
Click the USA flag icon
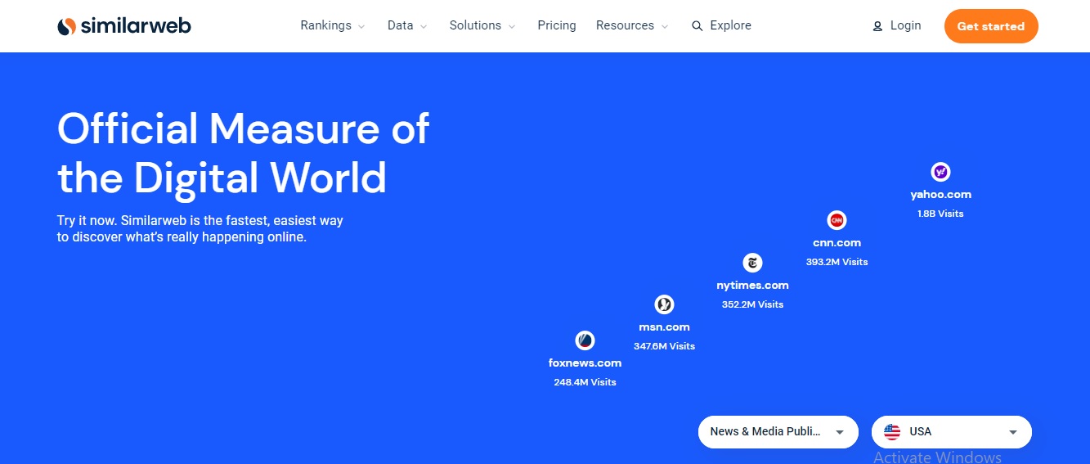click(x=892, y=432)
